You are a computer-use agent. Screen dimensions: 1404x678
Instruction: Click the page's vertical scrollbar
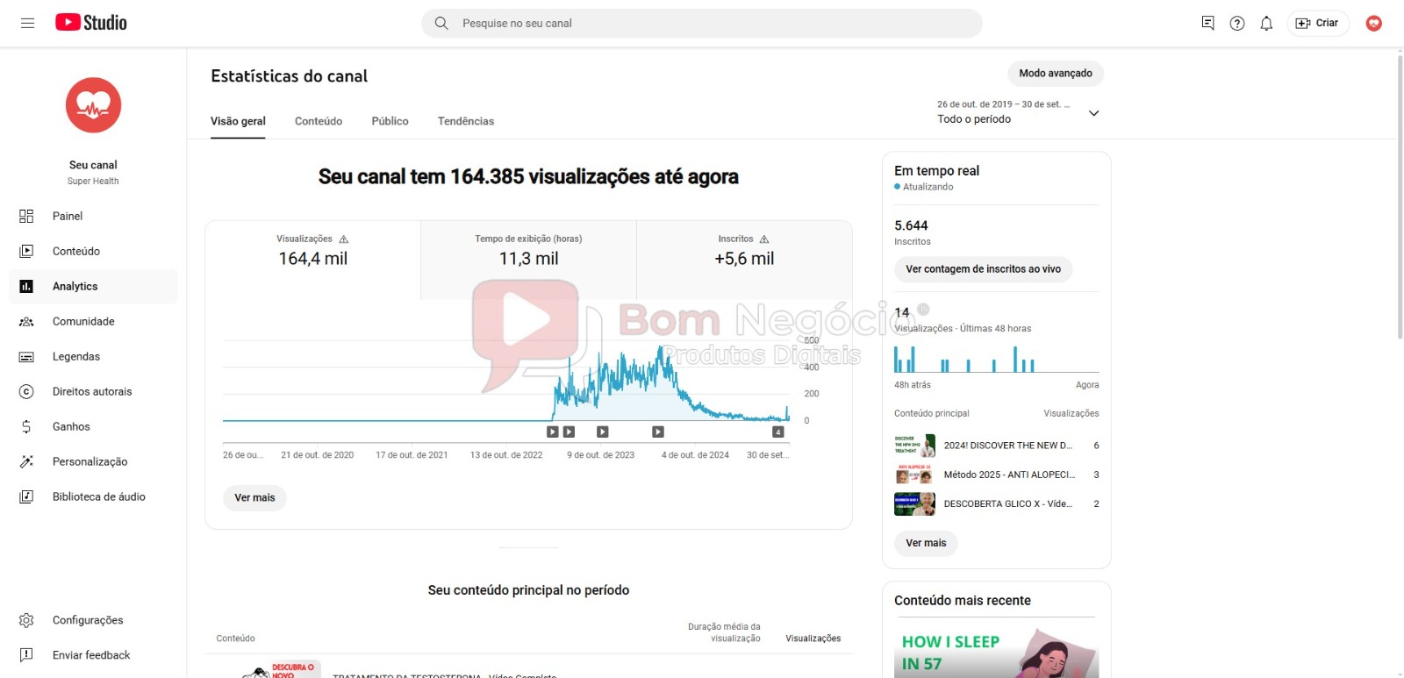click(x=1399, y=193)
